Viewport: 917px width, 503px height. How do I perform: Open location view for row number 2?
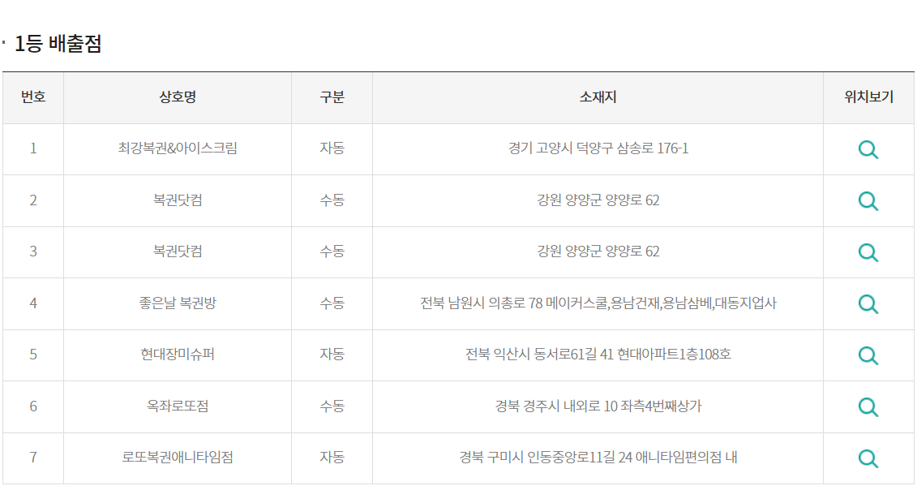868,200
